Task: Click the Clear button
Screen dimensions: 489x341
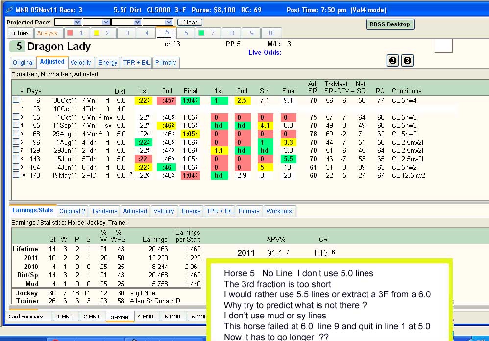Action: [190, 23]
